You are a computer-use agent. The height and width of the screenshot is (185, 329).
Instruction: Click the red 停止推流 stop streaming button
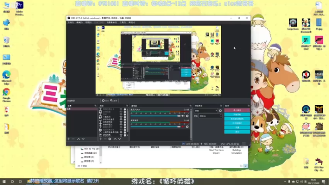[237, 110]
